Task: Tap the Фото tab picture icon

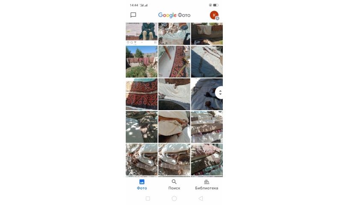Action: [x=142, y=182]
